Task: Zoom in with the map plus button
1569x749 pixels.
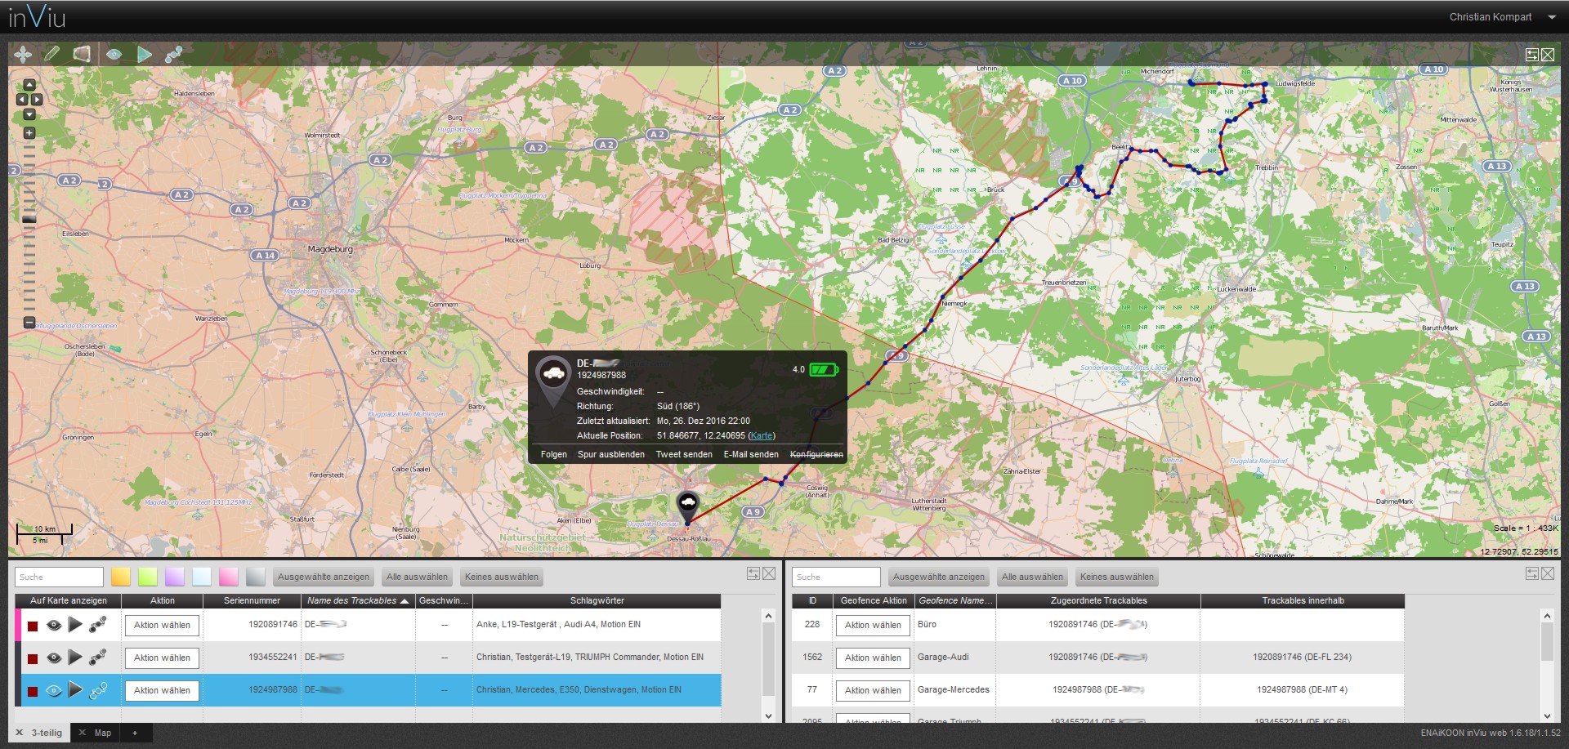Action: pos(29,133)
